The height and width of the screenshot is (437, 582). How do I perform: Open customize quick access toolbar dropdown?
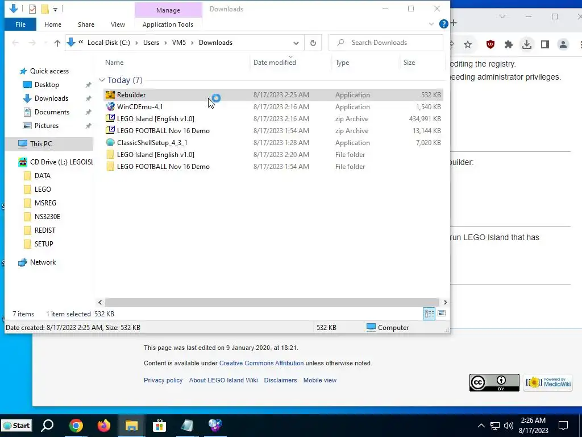point(55,9)
